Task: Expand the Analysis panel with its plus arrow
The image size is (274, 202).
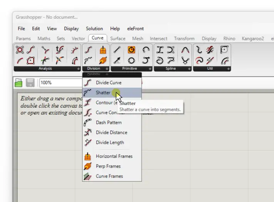Action: coord(79,69)
